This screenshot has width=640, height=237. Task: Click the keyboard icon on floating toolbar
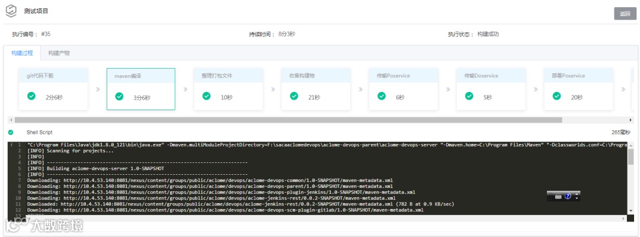click(x=558, y=197)
